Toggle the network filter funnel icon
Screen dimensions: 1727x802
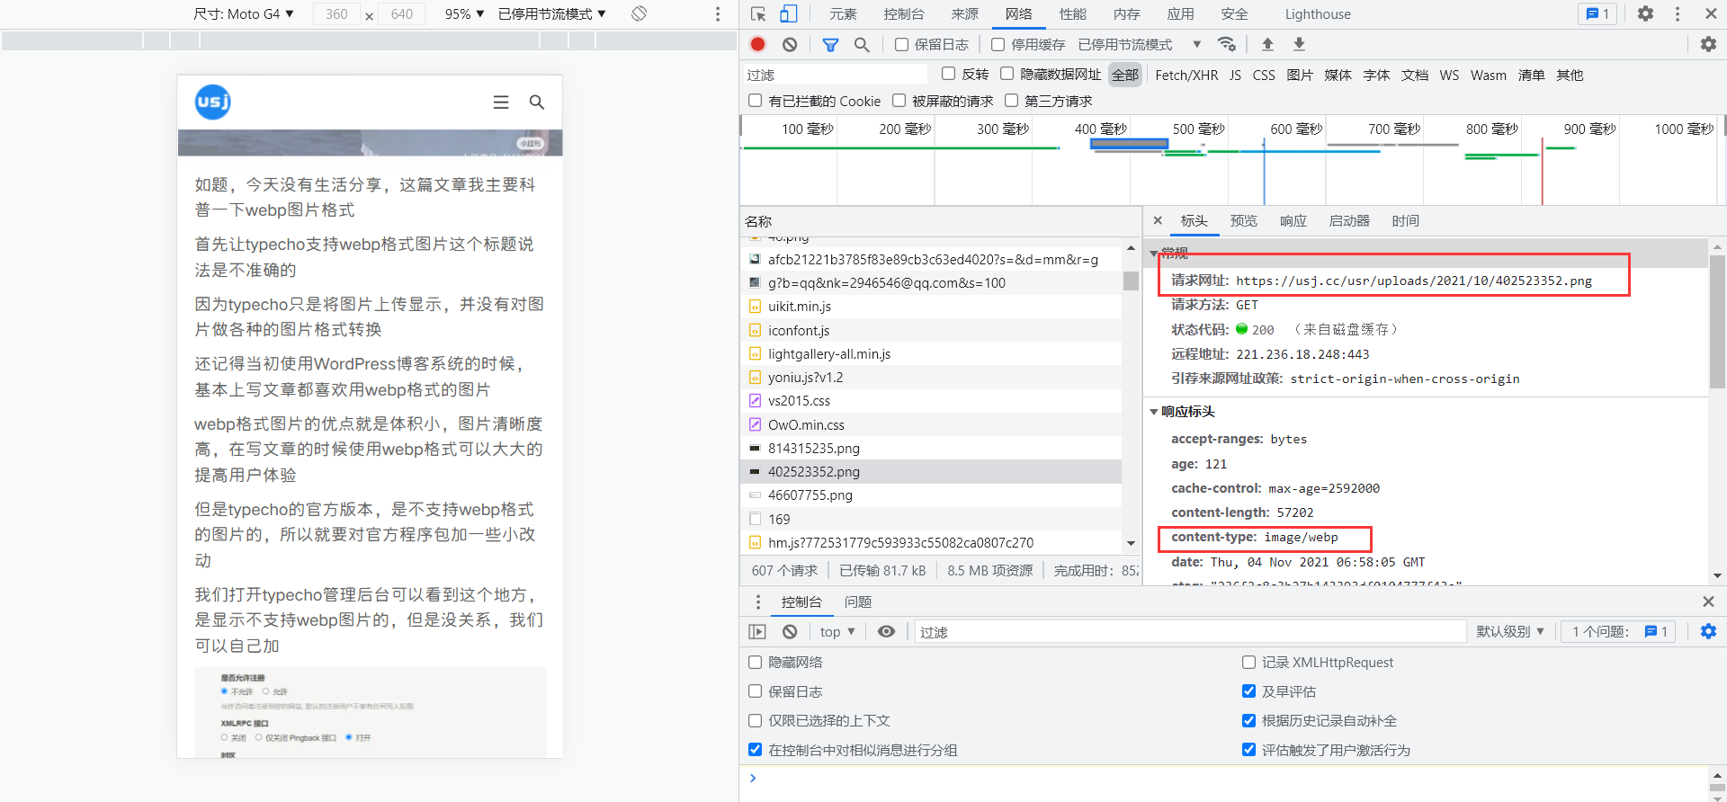tap(830, 44)
